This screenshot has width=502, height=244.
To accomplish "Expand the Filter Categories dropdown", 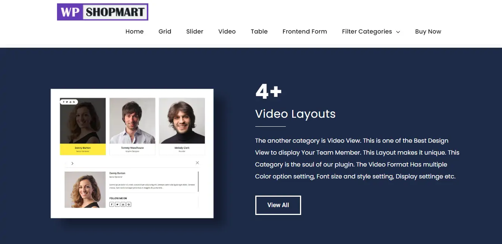I will point(371,32).
